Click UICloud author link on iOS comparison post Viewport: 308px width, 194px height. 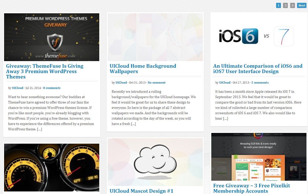coord(225,83)
